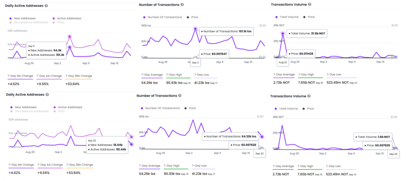The image size is (417, 181).
Task: Toggle New Addresses legend in upper addresses chart
Action: tap(22, 18)
